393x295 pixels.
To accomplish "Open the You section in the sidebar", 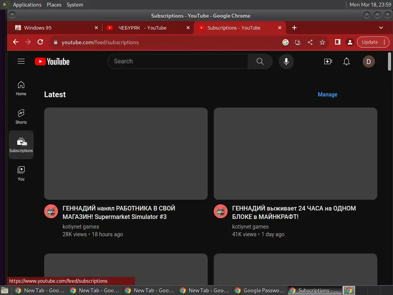I will (x=21, y=173).
